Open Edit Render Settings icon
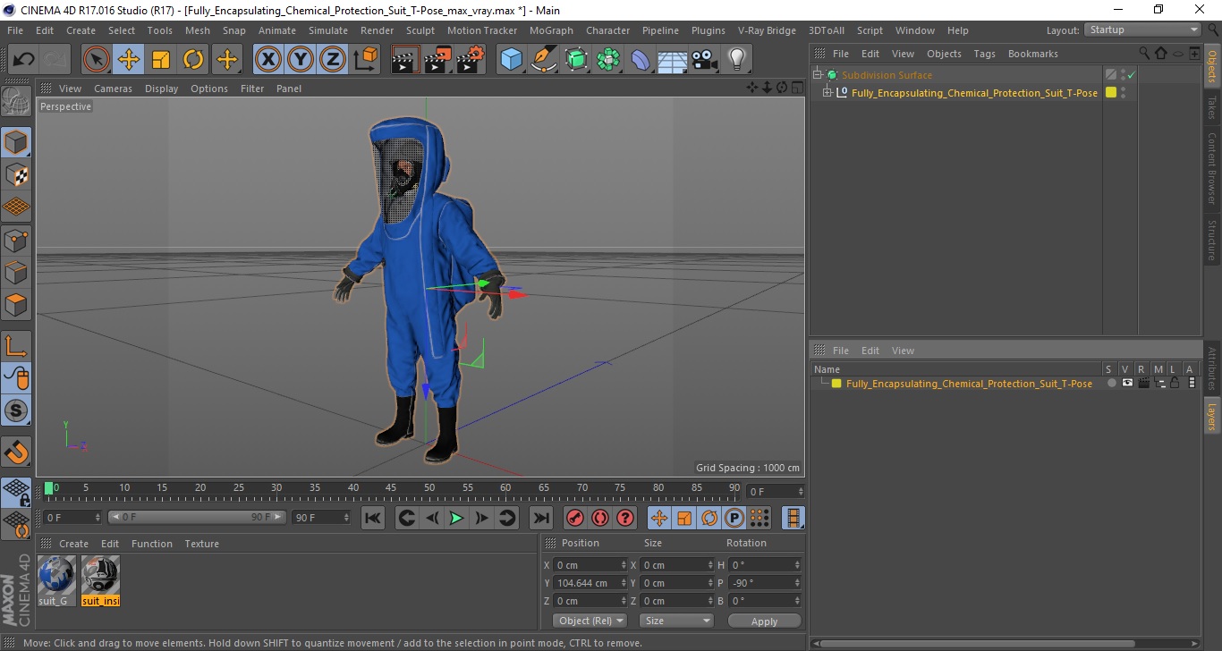This screenshot has height=651, width=1222. (471, 60)
